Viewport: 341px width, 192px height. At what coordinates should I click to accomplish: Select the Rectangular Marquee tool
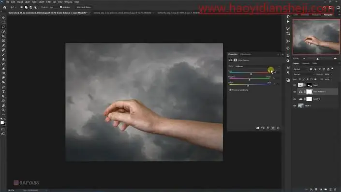[3, 22]
